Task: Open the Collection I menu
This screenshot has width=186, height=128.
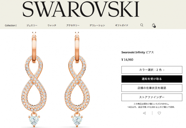Action: 11,25
